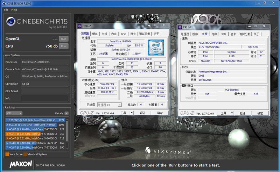Click the BIOS date 10/23/2015 value
Viewport: 280px width, 172px height.
click(231, 80)
